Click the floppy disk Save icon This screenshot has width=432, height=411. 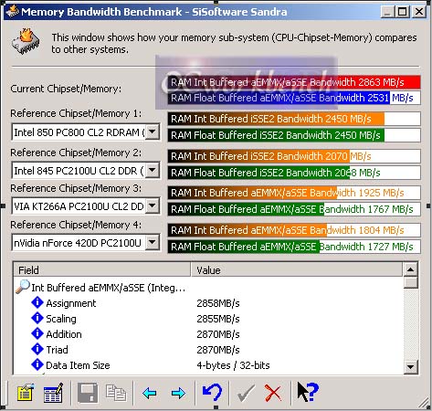pos(88,393)
